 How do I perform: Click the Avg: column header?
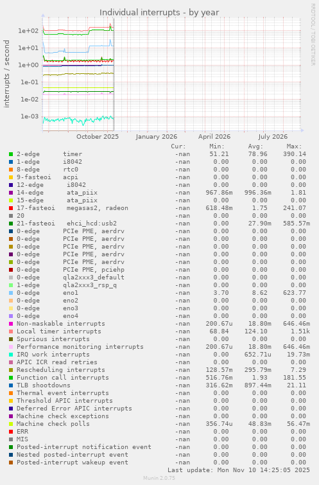point(255,146)
